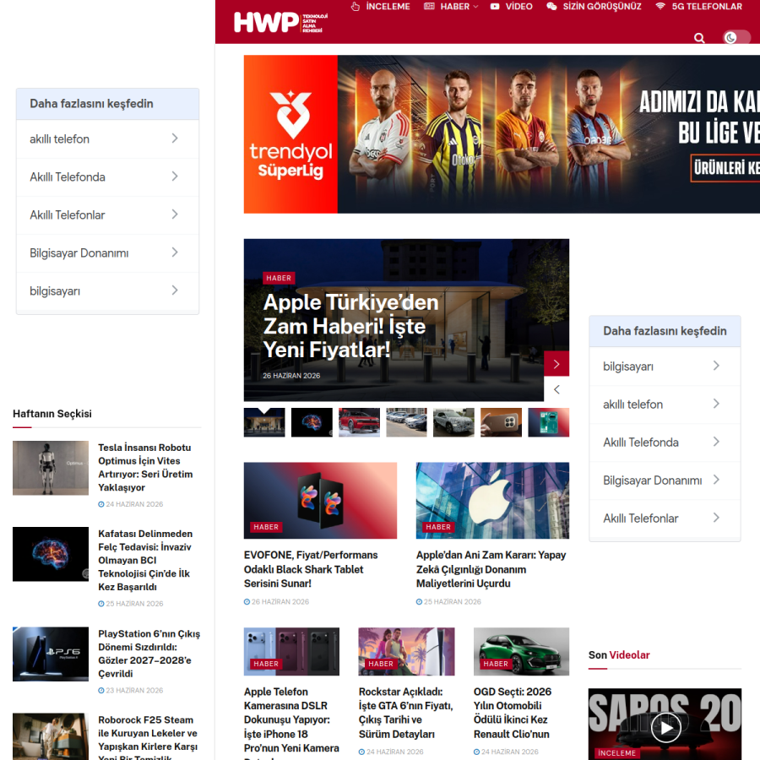Click GTA 6 article thumbnail image

pyautogui.click(x=406, y=651)
